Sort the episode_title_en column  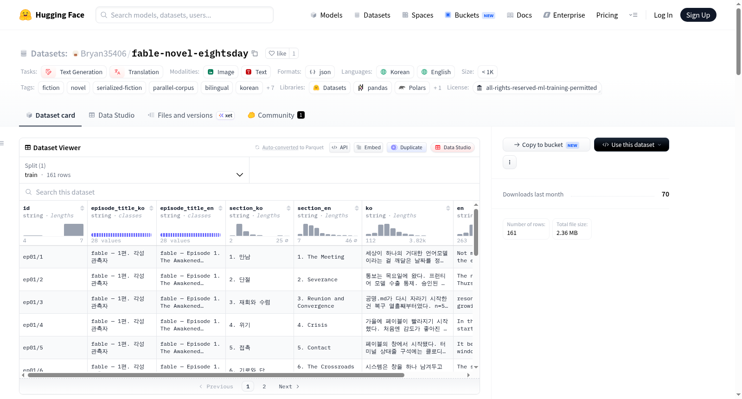(220, 208)
